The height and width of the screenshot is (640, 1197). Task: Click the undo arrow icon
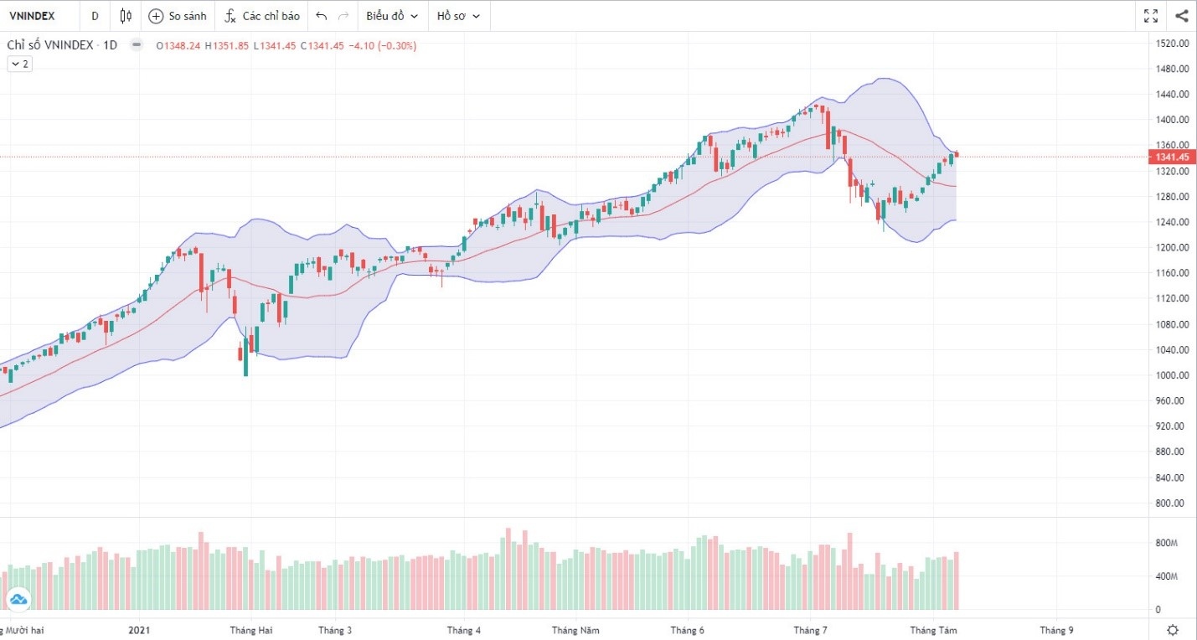coord(320,15)
